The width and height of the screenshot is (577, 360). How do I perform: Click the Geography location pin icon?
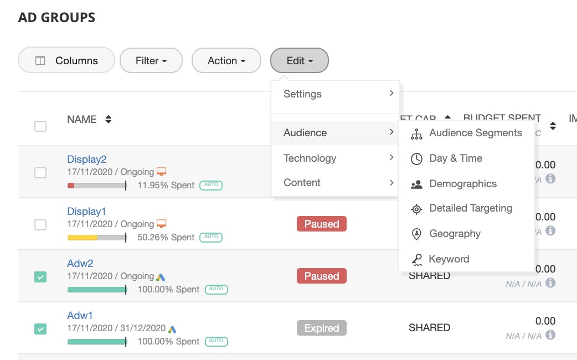[x=416, y=234]
